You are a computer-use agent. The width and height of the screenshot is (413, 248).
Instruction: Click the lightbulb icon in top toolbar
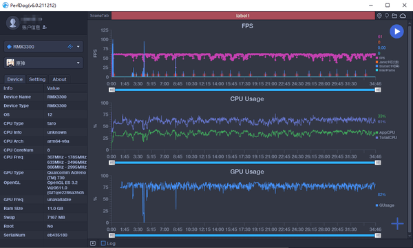[387, 16]
